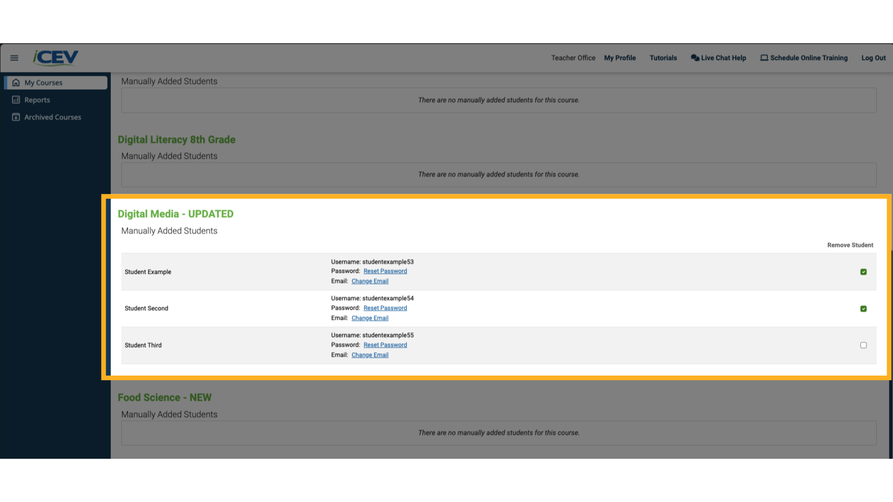Click Manually Added Students under Digital Literacy
The height and width of the screenshot is (502, 893).
(x=169, y=156)
